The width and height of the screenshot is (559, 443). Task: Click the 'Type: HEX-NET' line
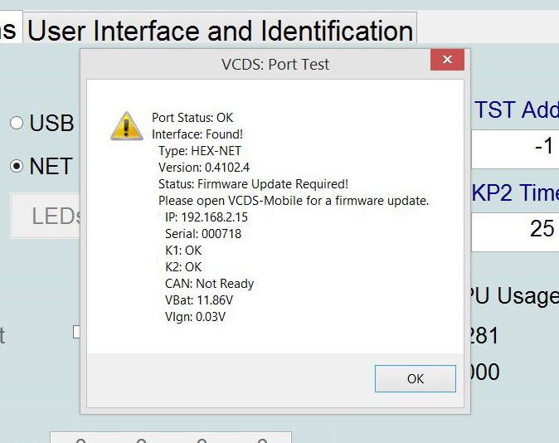tap(200, 151)
